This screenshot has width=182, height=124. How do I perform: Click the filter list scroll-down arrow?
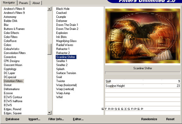(x=49, y=113)
